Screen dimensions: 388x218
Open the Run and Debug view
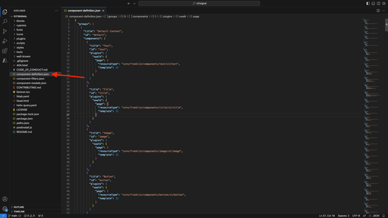click(5, 41)
